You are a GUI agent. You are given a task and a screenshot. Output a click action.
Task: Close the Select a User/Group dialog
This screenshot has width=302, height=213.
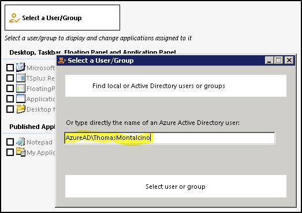point(289,60)
